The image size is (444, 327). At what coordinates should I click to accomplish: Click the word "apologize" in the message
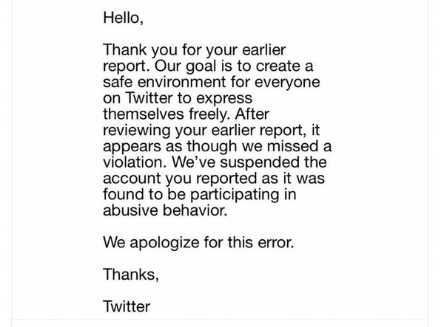[x=164, y=243]
